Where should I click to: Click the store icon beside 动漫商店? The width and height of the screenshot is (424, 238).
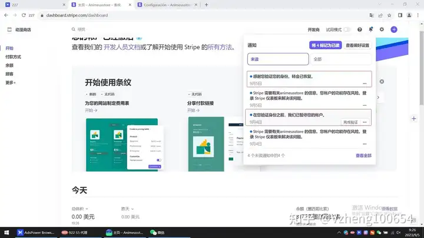[9, 29]
